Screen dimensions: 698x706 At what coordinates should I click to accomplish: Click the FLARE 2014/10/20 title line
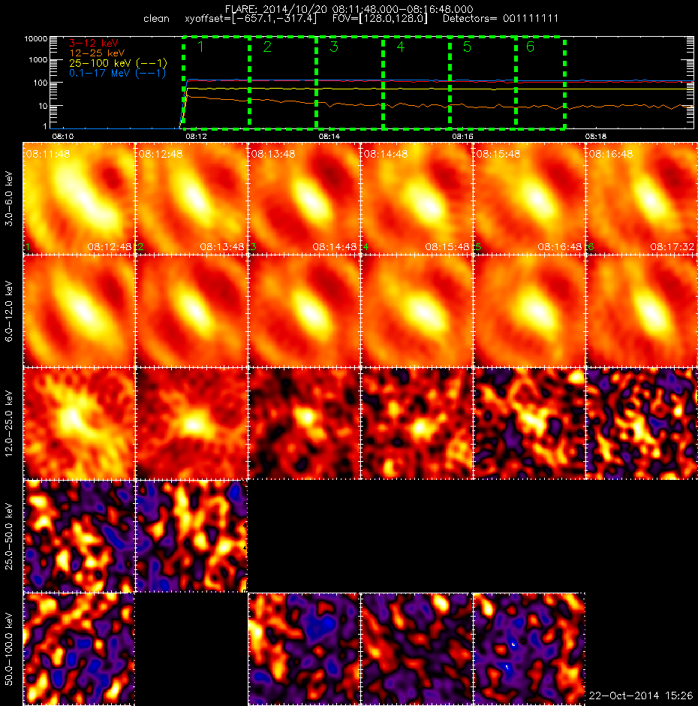point(349,9)
